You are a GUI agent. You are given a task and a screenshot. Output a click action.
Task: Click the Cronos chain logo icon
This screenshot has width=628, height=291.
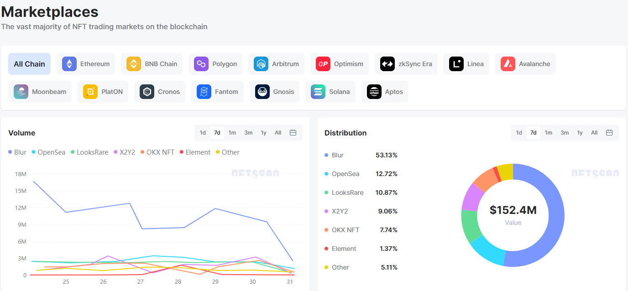pyautogui.click(x=147, y=92)
